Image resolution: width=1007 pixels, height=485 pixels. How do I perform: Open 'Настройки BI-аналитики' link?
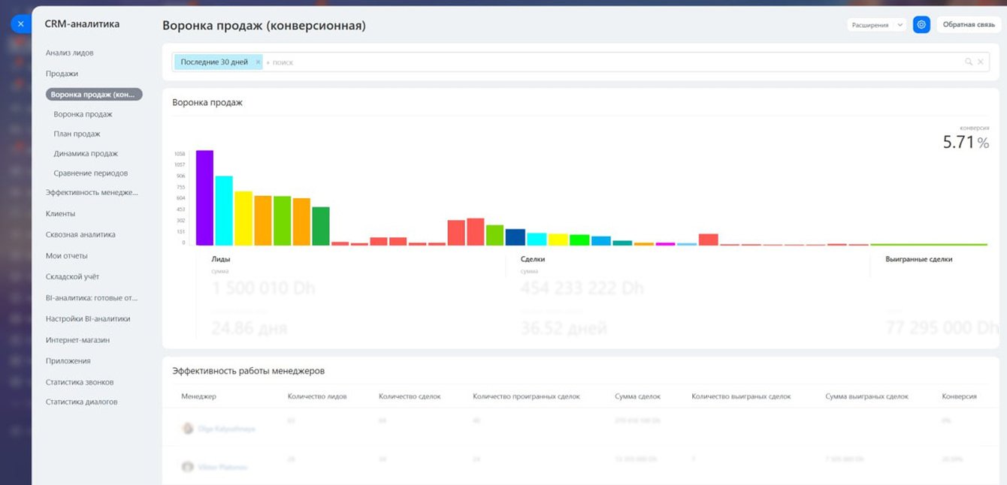coord(87,318)
